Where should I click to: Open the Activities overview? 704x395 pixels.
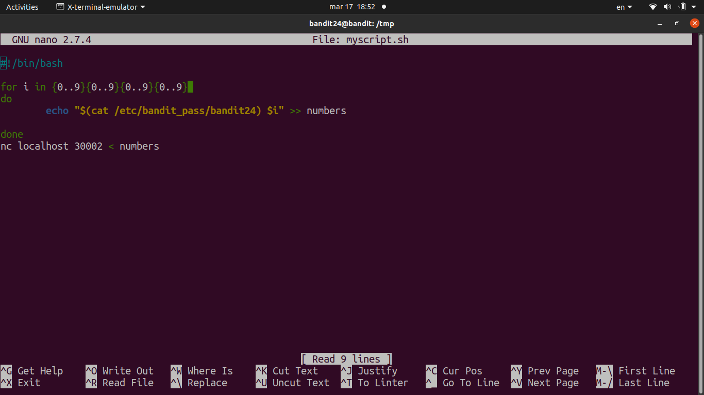22,7
